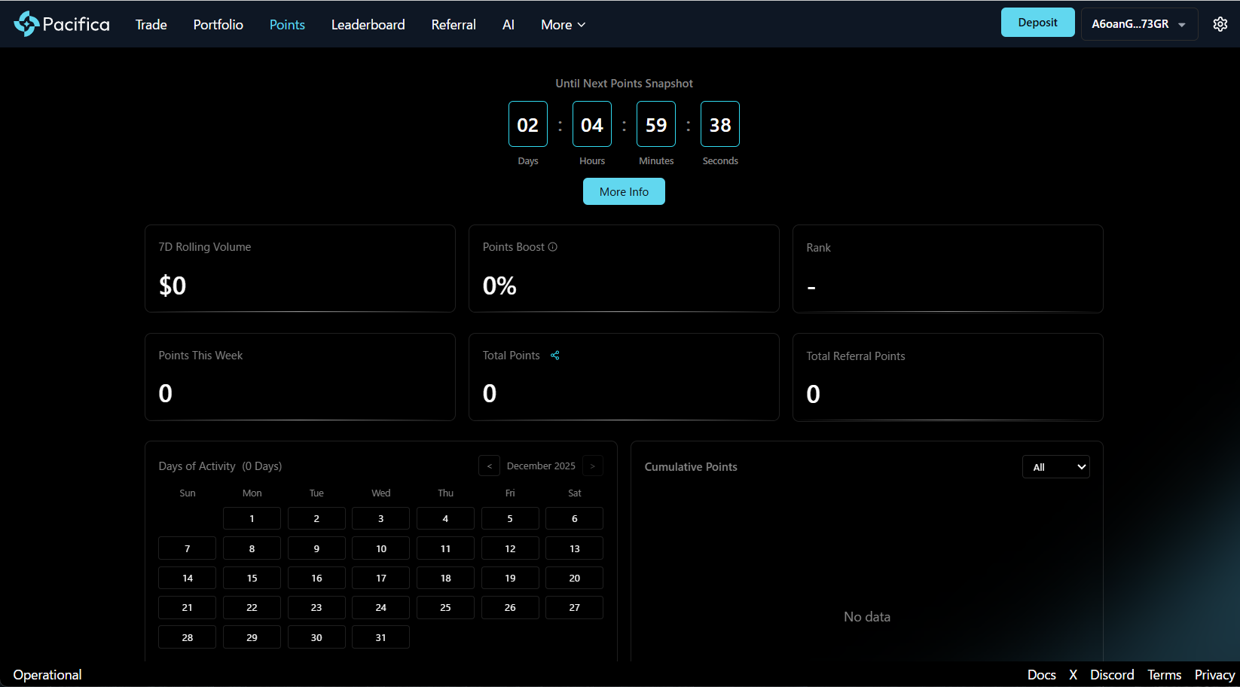Open the Docs link in footer

click(x=1041, y=675)
